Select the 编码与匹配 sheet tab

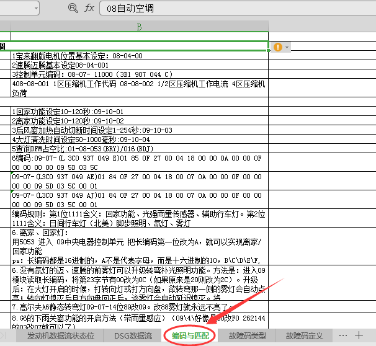point(190,335)
